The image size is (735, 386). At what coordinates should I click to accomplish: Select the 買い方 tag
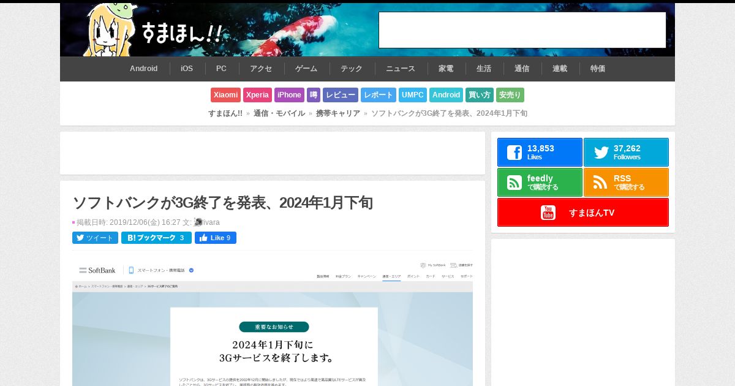(x=480, y=95)
